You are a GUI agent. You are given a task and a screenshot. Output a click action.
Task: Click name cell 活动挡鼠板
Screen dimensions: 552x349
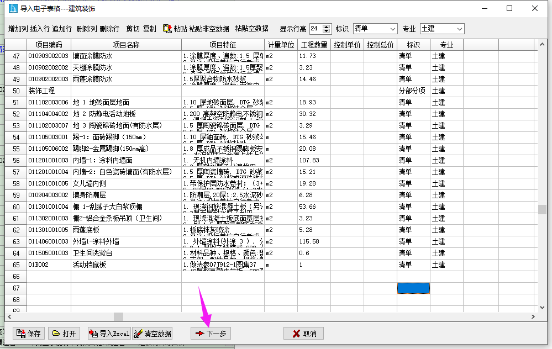tap(127, 265)
